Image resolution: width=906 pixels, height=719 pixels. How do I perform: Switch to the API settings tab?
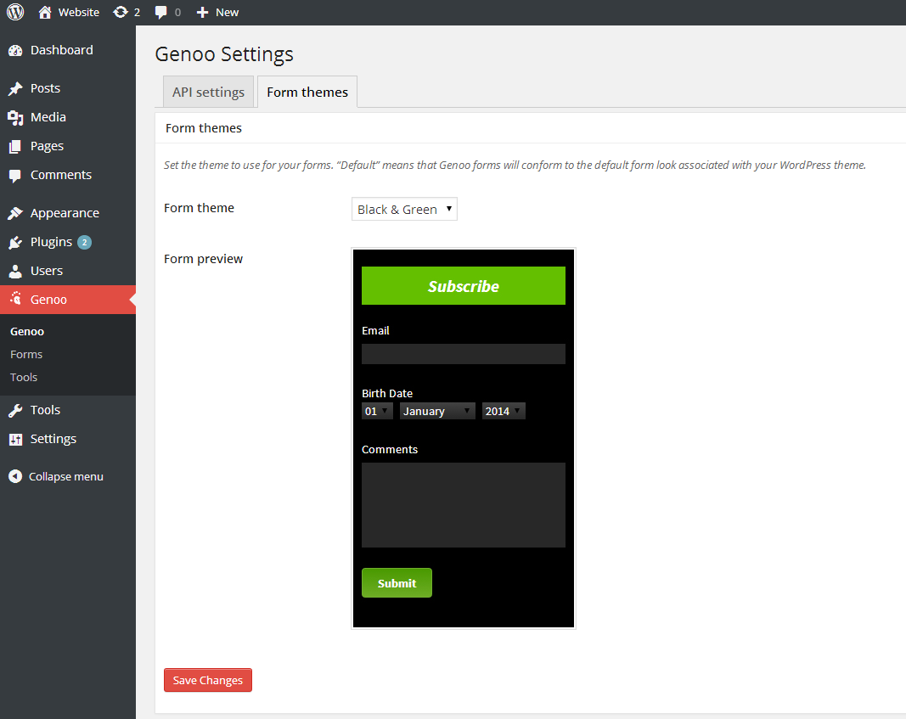209,92
